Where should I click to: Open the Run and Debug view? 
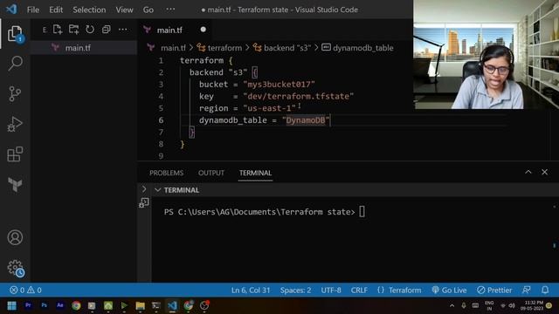[x=15, y=124]
